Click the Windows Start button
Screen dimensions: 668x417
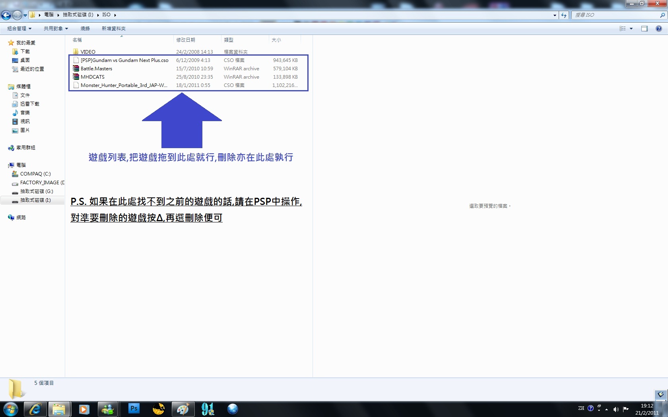pyautogui.click(x=11, y=409)
